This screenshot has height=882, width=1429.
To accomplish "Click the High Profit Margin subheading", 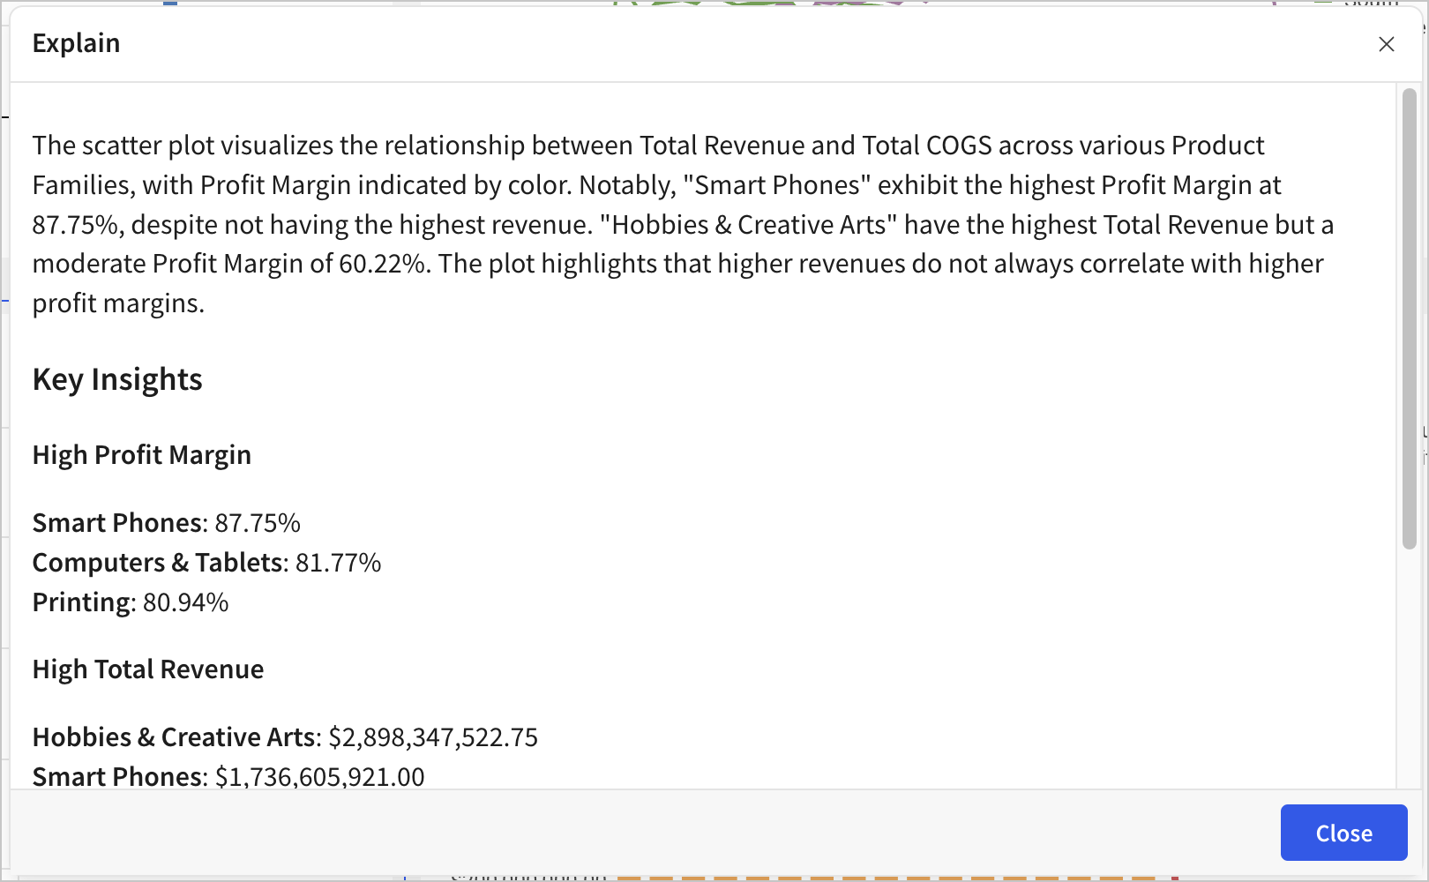I will tap(142, 455).
